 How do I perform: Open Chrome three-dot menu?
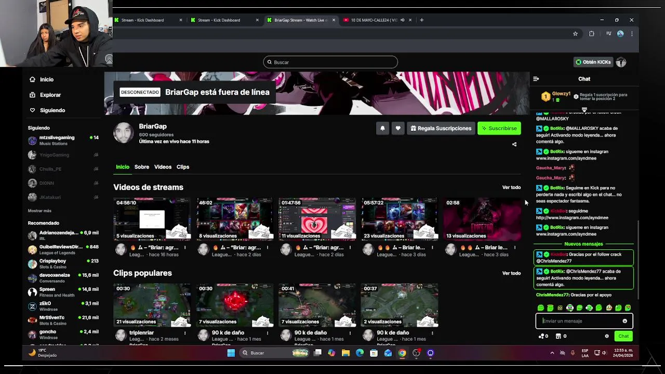tap(632, 34)
